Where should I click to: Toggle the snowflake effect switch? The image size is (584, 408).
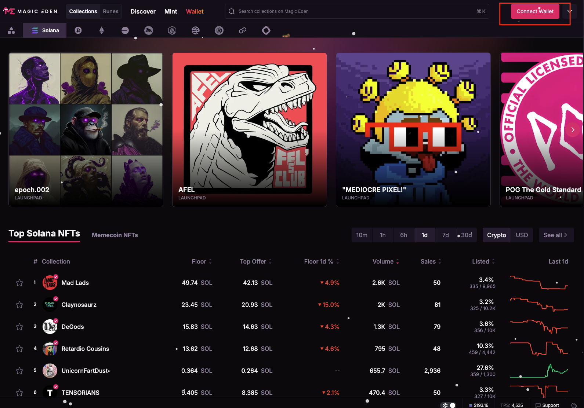[x=449, y=405]
